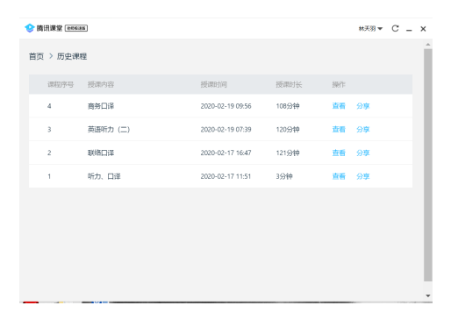Click the scrollbar down arrow
Image resolution: width=451 pixels, height=327 pixels.
[428, 295]
